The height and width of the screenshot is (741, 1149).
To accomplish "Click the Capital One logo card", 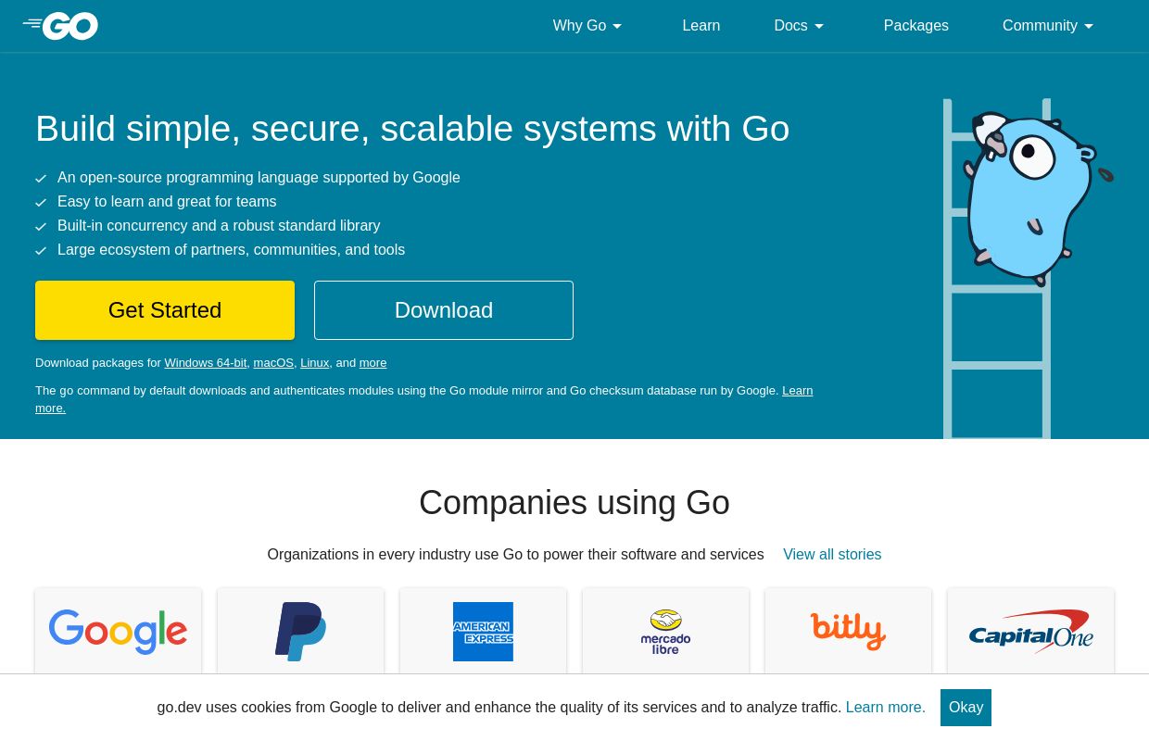I will [x=1030, y=632].
